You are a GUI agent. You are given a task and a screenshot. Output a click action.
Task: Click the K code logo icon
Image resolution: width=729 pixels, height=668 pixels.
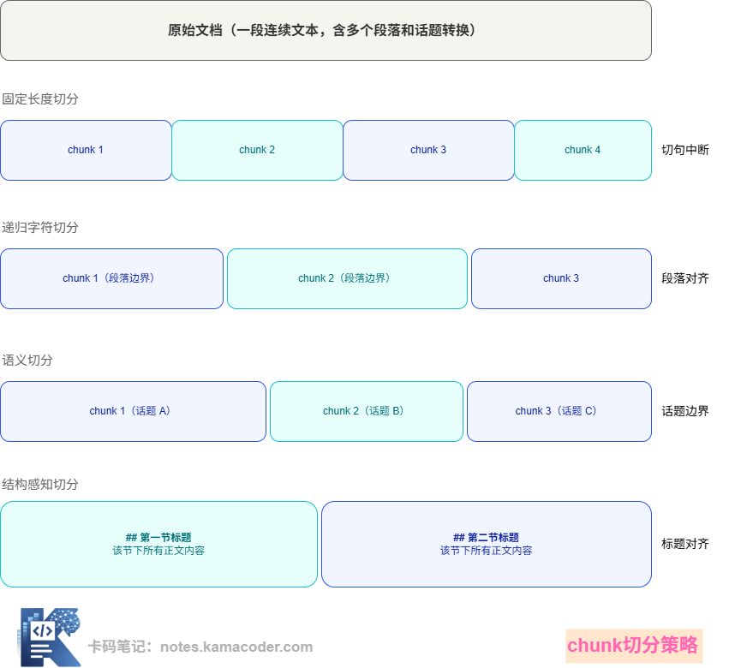50,637
